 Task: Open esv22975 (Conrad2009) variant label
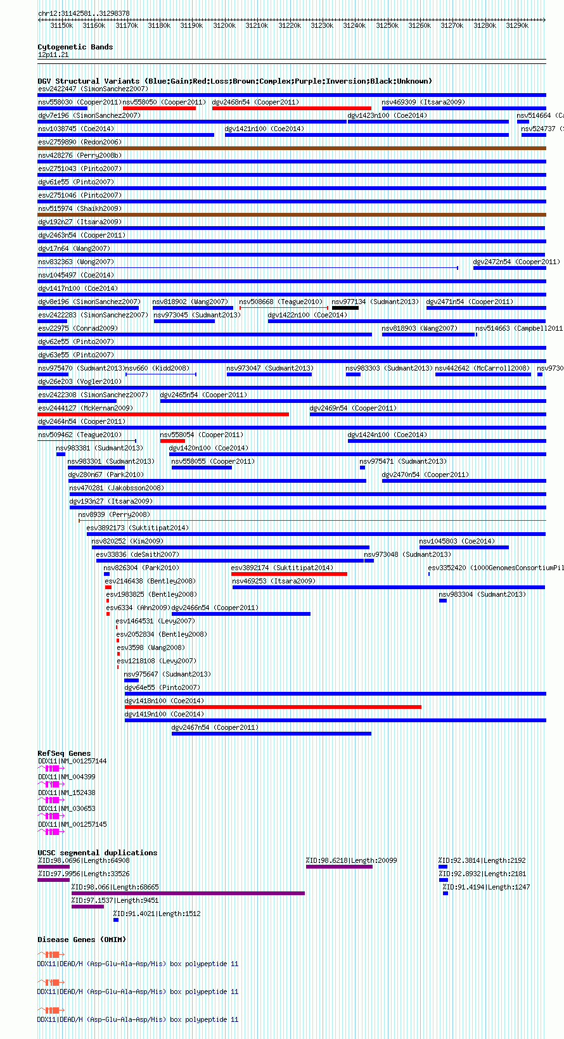(78, 328)
